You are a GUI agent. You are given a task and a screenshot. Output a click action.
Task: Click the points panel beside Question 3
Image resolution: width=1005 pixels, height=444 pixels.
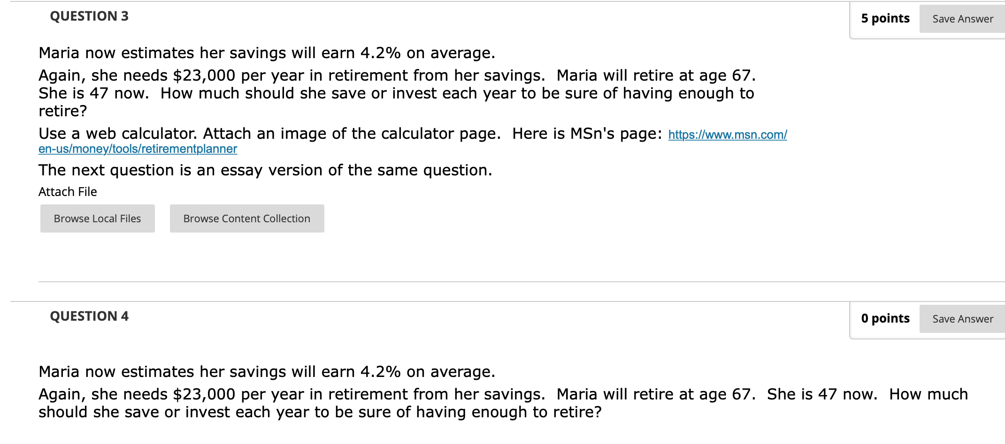tap(925, 19)
